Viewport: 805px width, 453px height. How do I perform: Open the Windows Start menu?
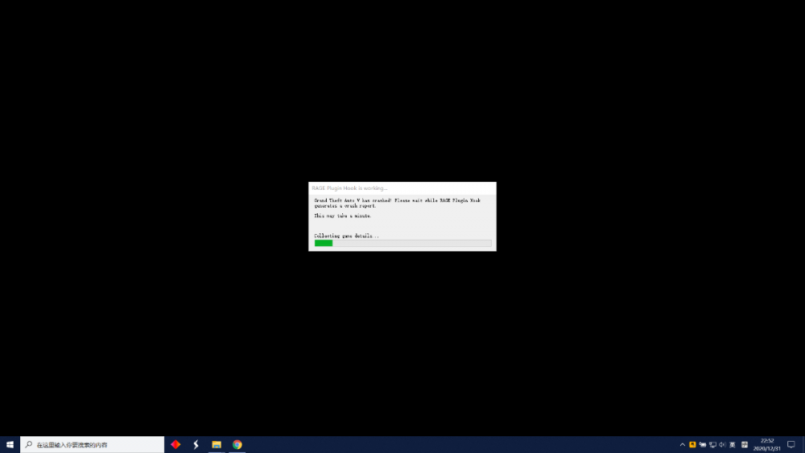click(x=10, y=444)
